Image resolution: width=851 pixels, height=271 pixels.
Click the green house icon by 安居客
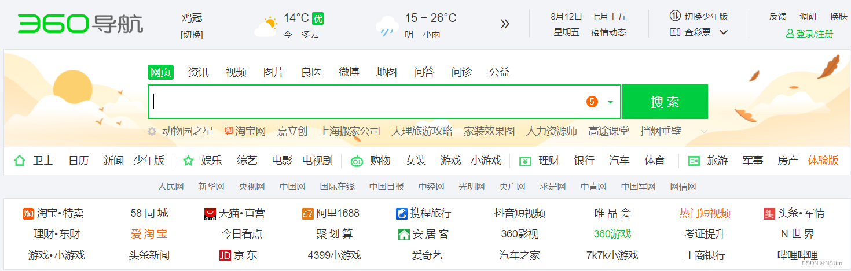point(404,235)
